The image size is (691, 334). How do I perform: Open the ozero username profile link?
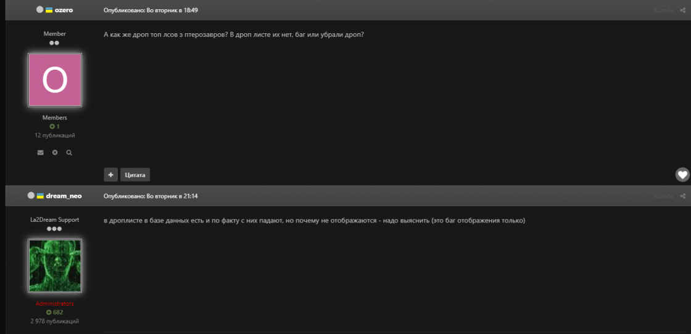tap(64, 10)
